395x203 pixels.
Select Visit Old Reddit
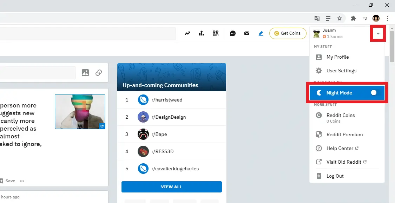[347, 162]
